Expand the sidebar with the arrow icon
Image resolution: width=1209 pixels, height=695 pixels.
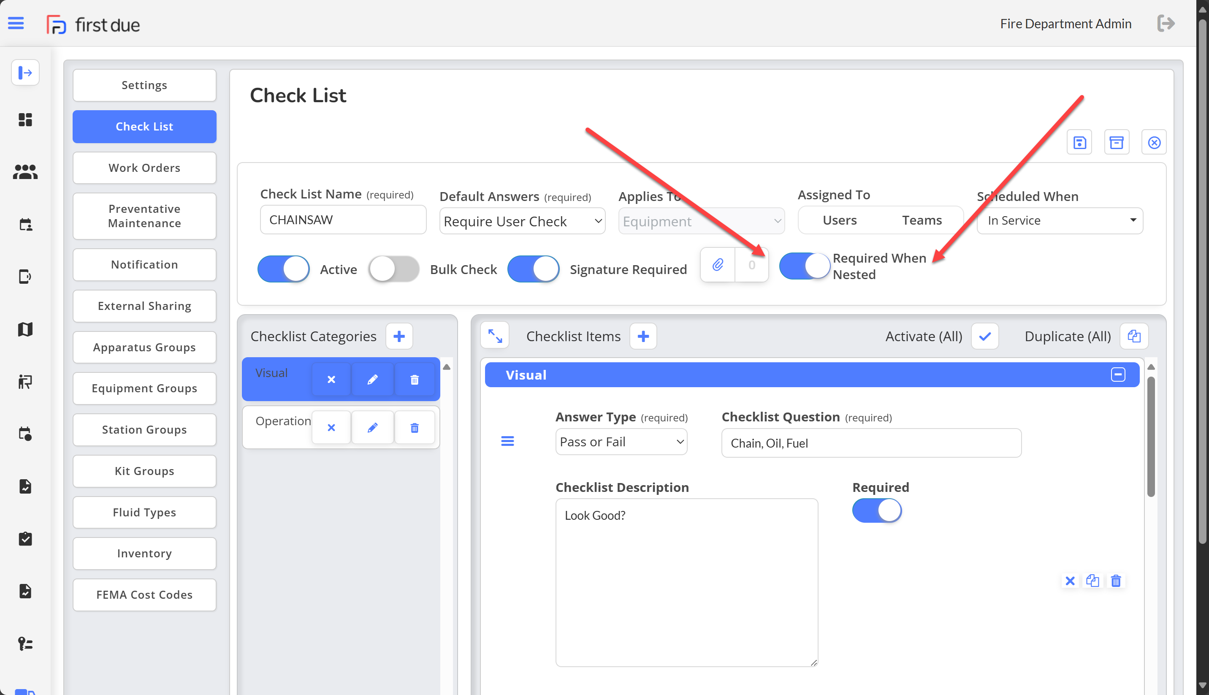[x=25, y=73]
